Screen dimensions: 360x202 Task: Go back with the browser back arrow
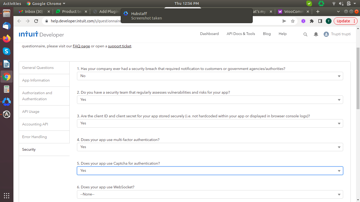tap(19, 21)
